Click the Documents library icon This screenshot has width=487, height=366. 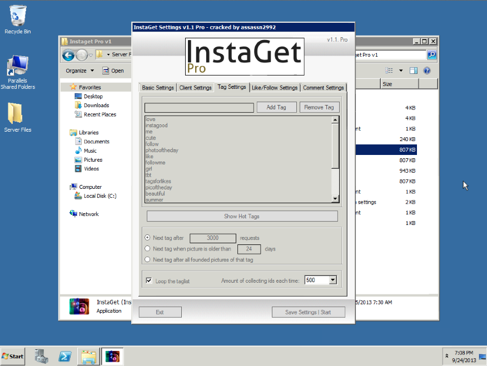[78, 142]
